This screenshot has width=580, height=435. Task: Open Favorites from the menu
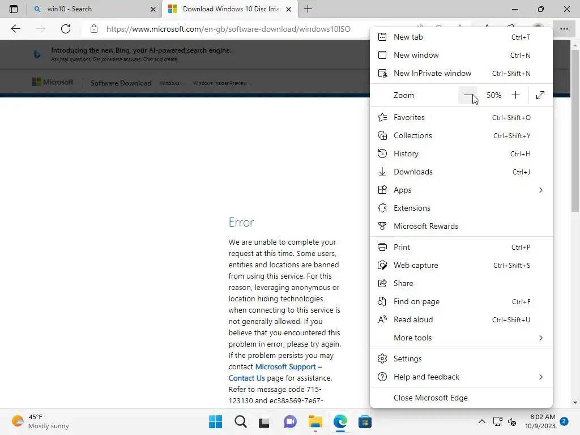(461, 118)
